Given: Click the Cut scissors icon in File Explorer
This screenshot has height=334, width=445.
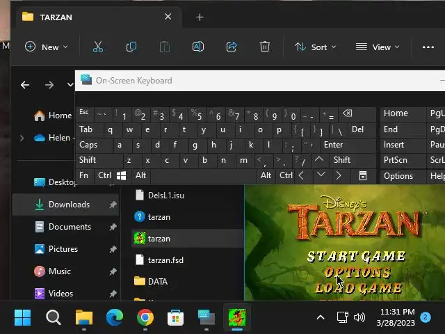Looking at the screenshot, I should click(x=98, y=47).
